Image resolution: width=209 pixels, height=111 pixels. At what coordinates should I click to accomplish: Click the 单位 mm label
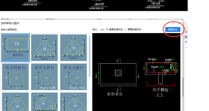[x=98, y=30]
